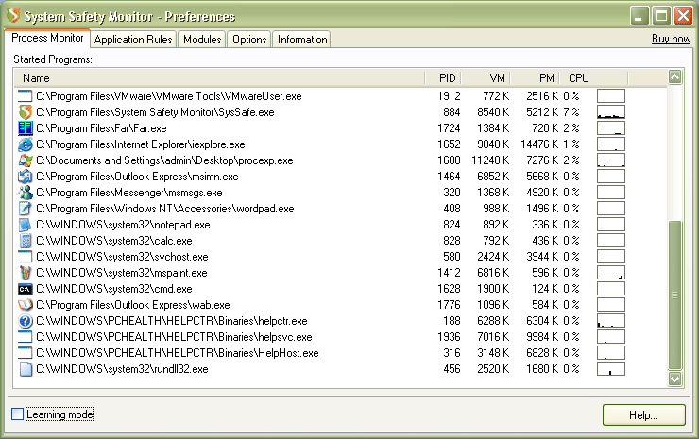
Task: Click the HelpHost.exe window icon
Action: pos(25,352)
